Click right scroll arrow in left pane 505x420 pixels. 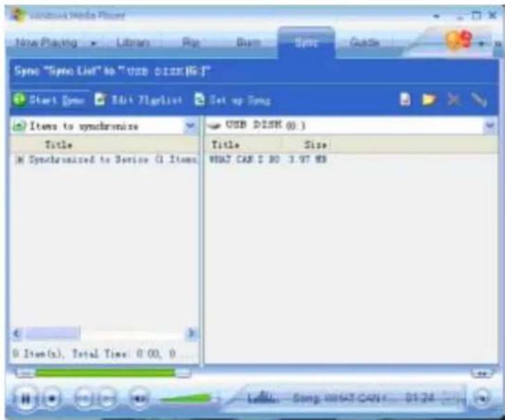click(191, 333)
